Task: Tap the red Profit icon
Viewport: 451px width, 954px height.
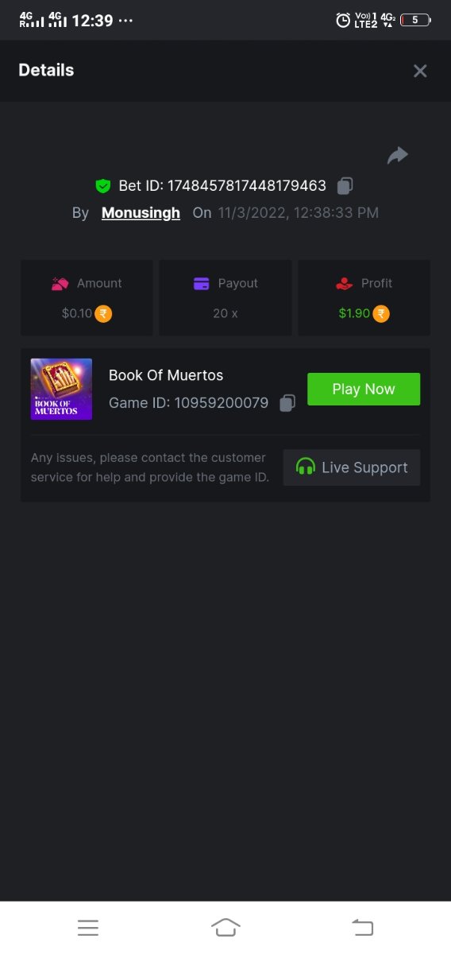Action: point(344,283)
